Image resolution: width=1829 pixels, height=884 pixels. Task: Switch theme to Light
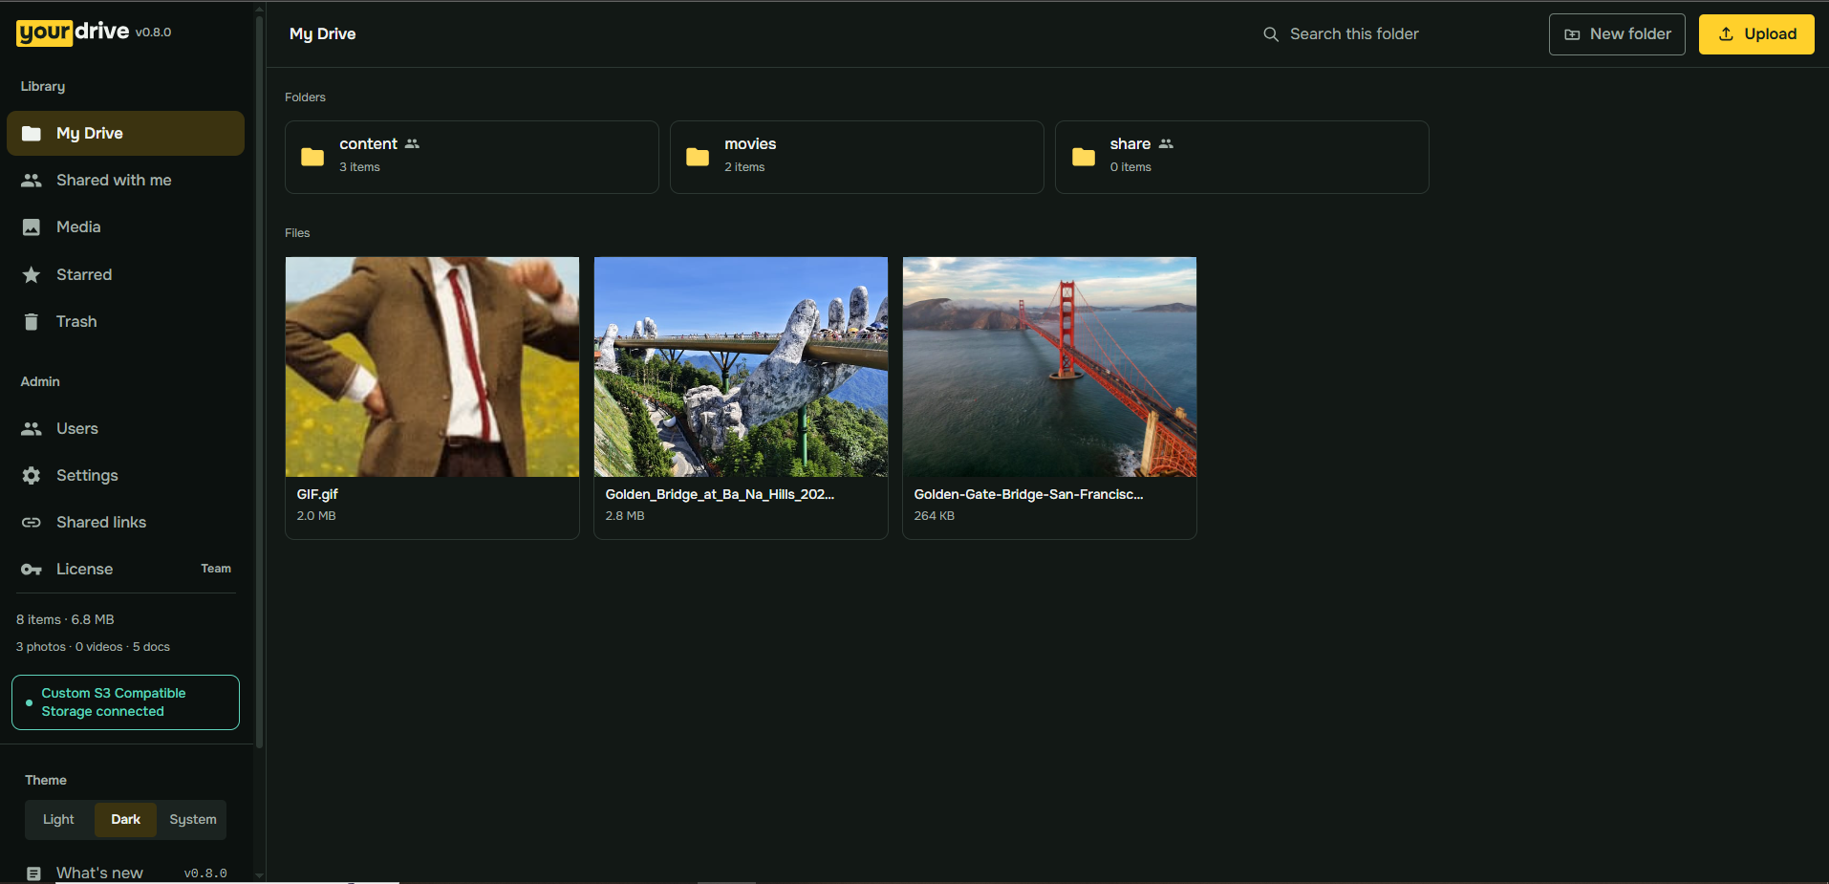58,820
